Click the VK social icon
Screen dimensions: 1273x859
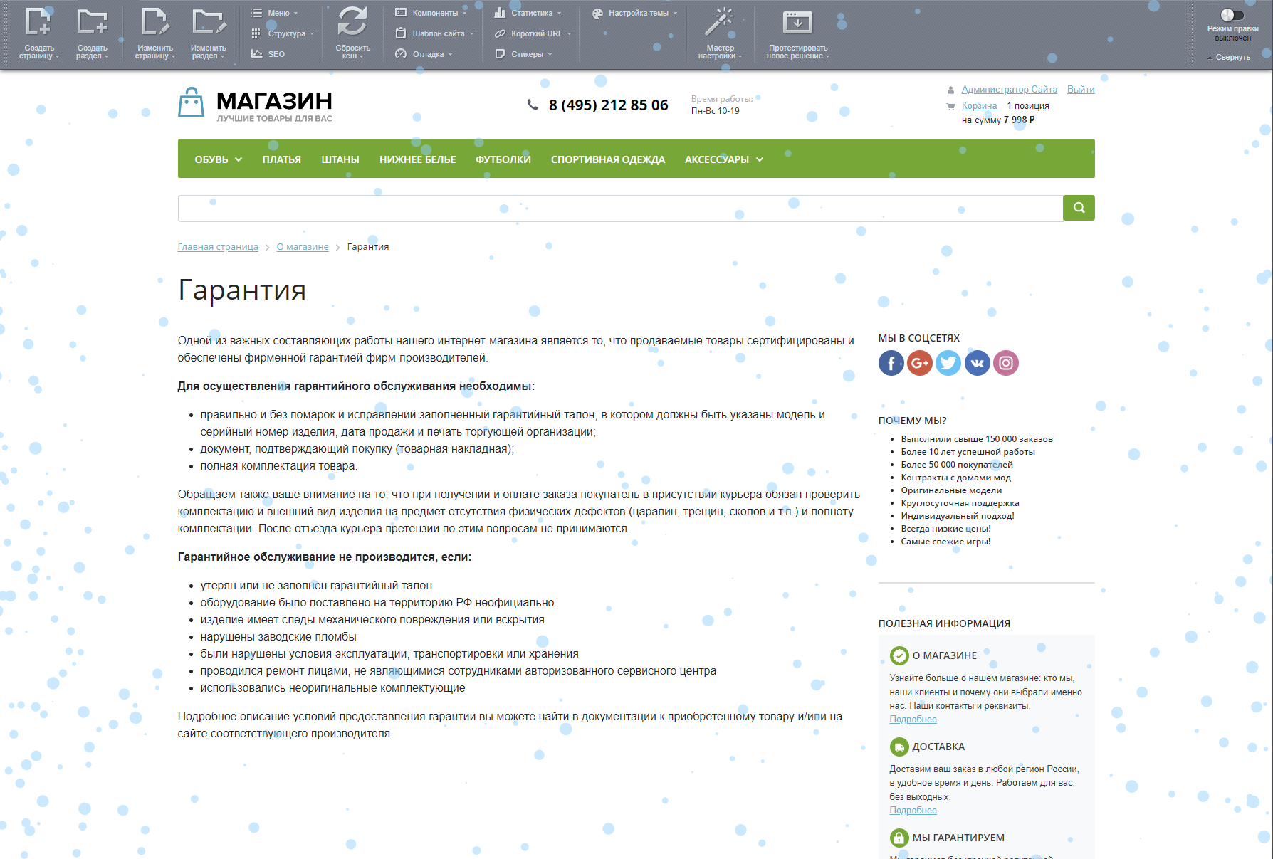[x=977, y=363]
